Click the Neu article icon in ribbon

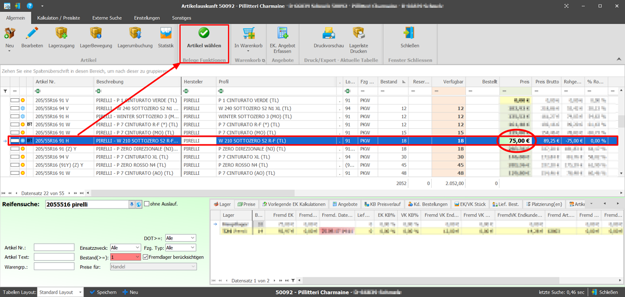point(10,34)
